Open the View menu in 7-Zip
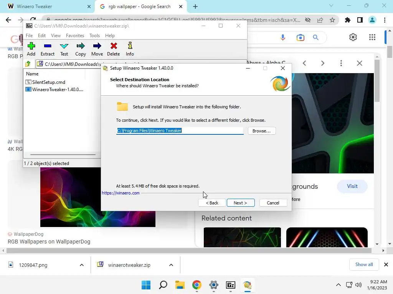This screenshot has height=294, width=393. pyautogui.click(x=56, y=36)
